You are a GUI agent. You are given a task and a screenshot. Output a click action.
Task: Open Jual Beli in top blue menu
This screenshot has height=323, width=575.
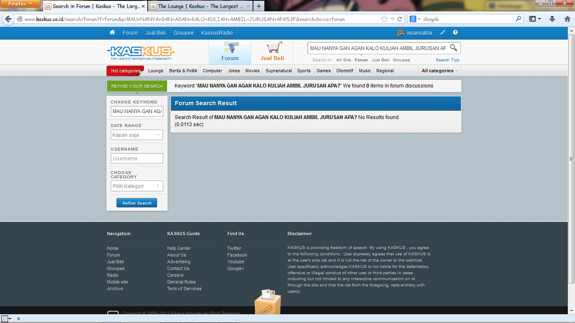[155, 32]
